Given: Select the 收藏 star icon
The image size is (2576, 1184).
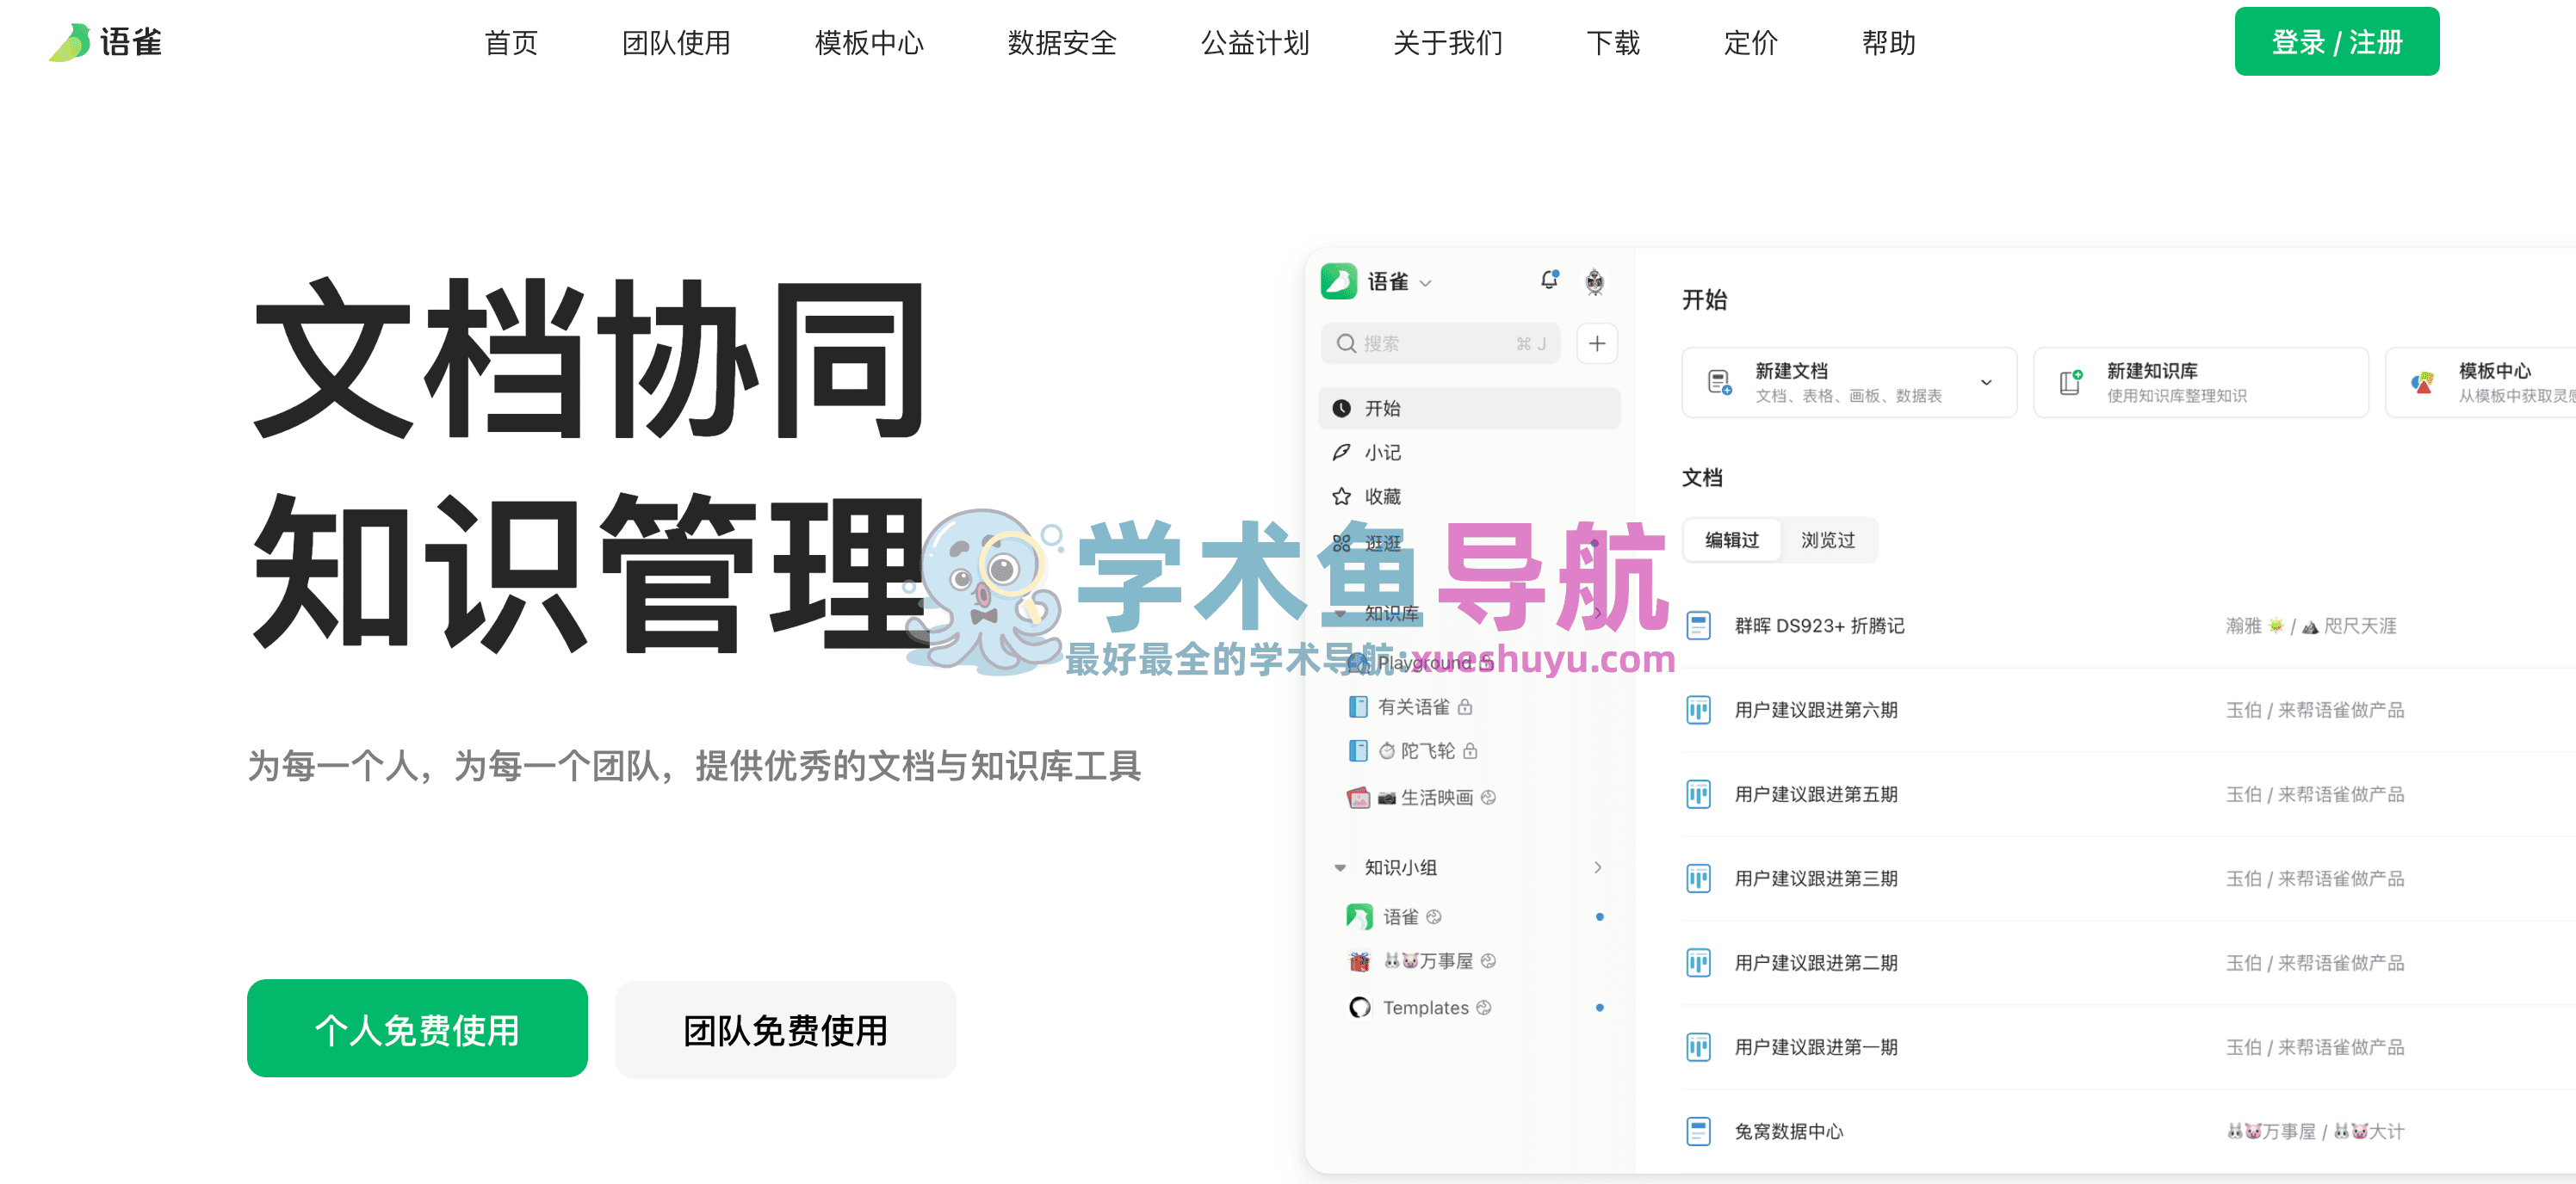Looking at the screenshot, I should tap(1342, 496).
